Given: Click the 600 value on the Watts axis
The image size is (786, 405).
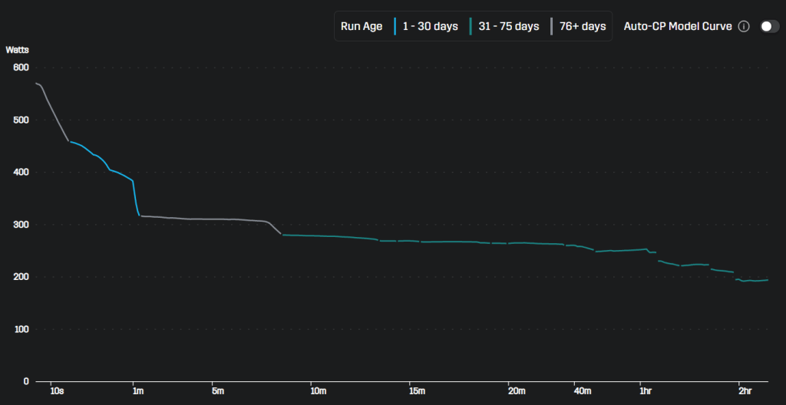Looking at the screenshot, I should tap(21, 67).
